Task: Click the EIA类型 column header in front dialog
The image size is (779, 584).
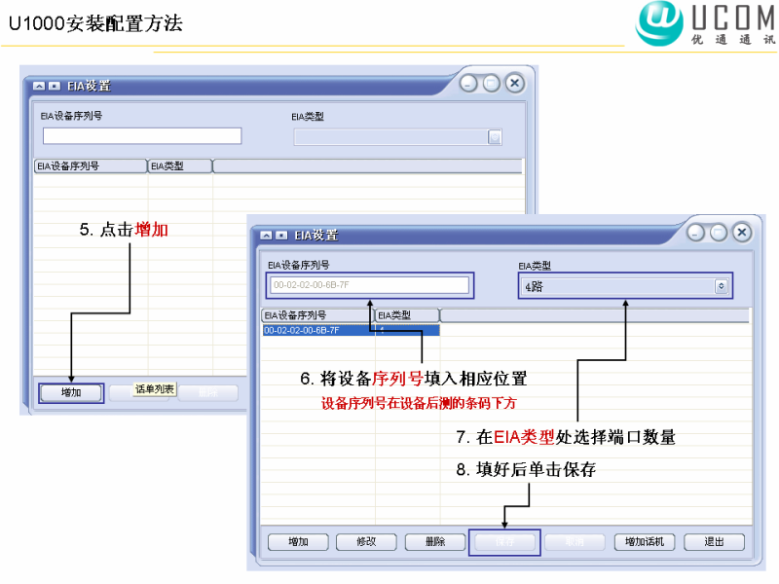Action: pos(407,315)
